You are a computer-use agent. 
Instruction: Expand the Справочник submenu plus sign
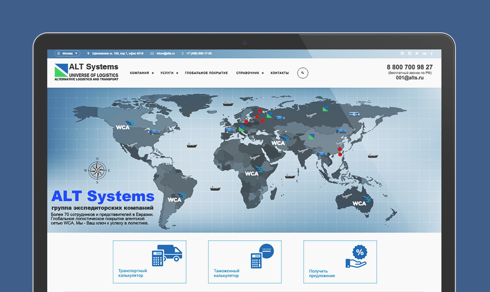263,73
